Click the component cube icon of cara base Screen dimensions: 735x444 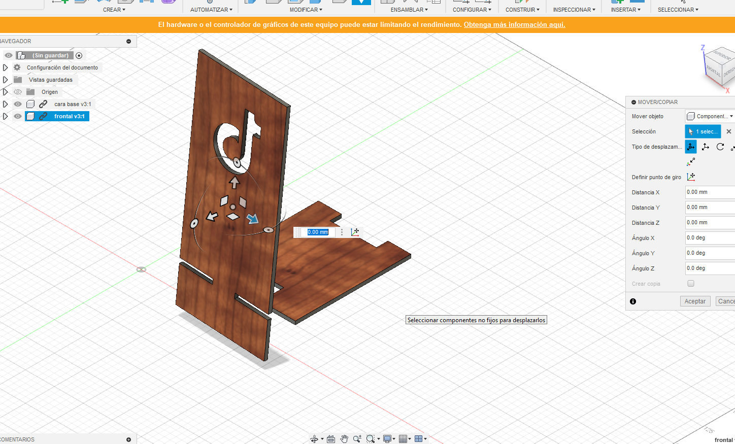point(30,104)
